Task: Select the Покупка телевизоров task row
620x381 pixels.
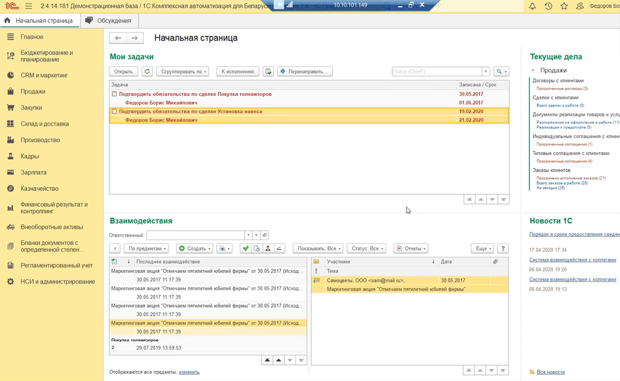Action: [195, 94]
